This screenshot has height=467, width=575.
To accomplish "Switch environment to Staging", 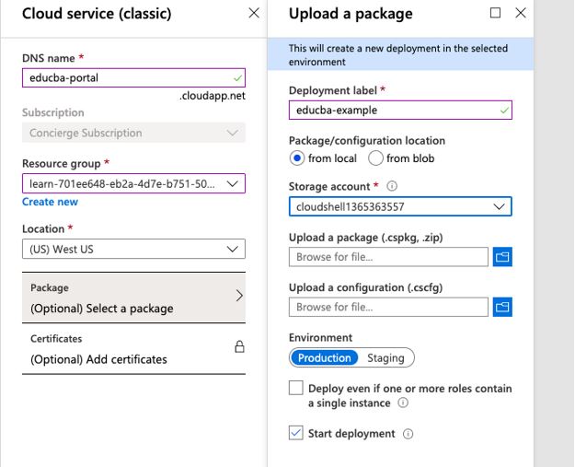I will coord(385,357).
